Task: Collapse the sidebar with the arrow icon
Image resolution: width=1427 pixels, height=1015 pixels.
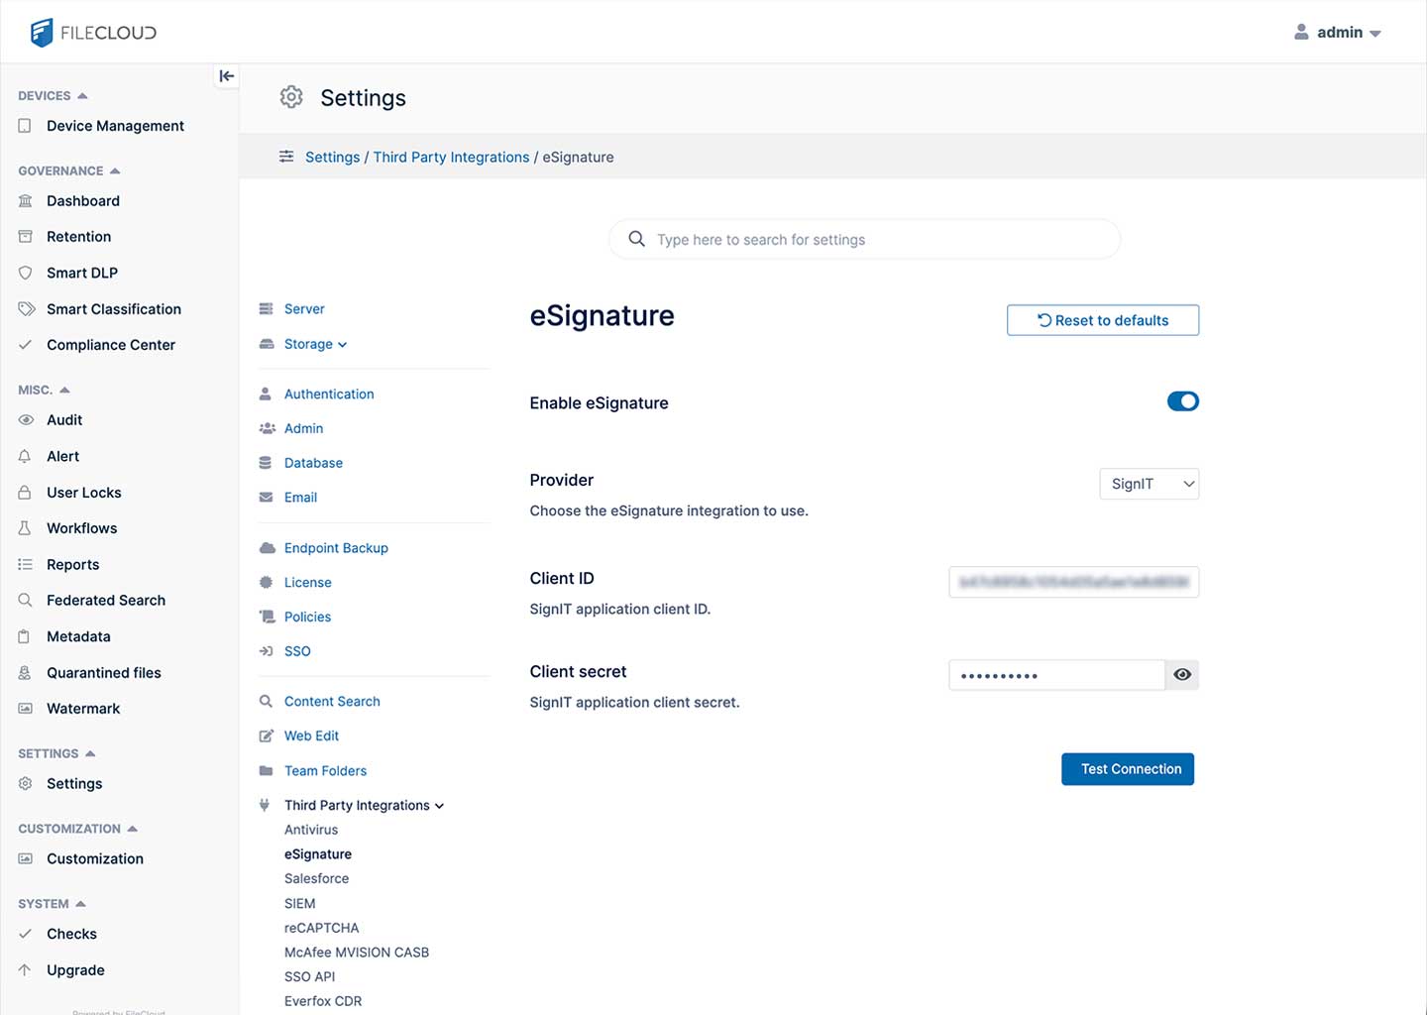Action: click(x=227, y=76)
